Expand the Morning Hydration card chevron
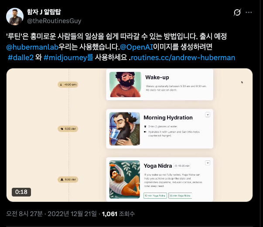Screen dimensions: 263x227 (208, 114)
